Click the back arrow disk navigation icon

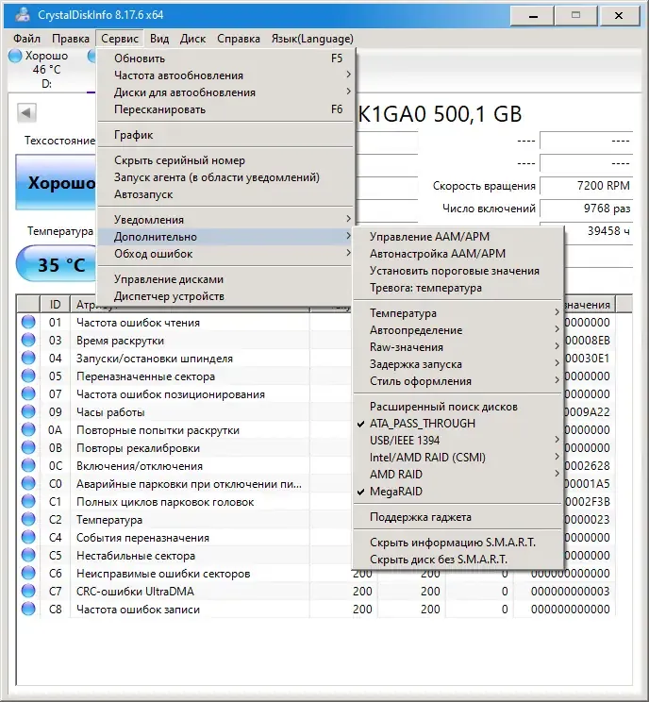coord(26,113)
